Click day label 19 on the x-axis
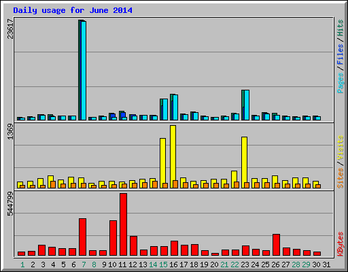348x272 pixels. click(204, 265)
